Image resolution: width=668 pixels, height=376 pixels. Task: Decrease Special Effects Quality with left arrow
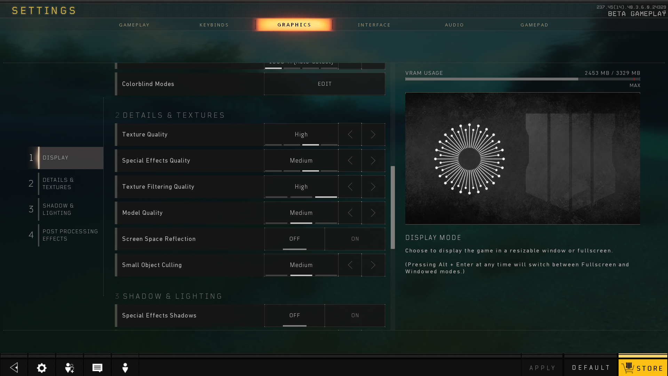350,160
